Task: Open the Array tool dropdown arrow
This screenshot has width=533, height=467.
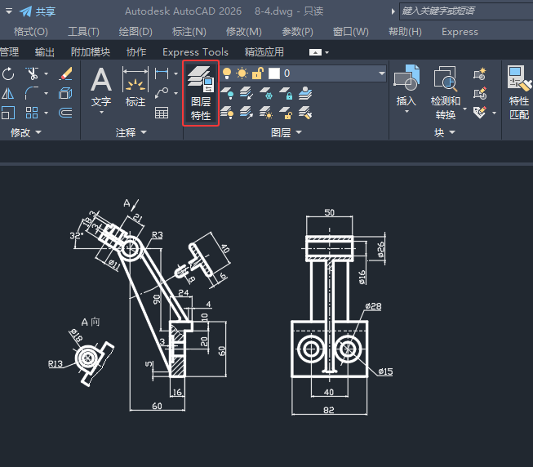Action: click(47, 113)
